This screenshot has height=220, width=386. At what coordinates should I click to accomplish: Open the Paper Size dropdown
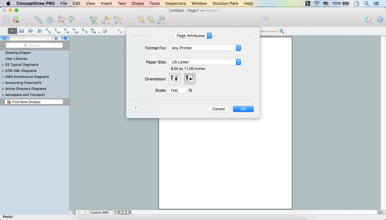(205, 62)
